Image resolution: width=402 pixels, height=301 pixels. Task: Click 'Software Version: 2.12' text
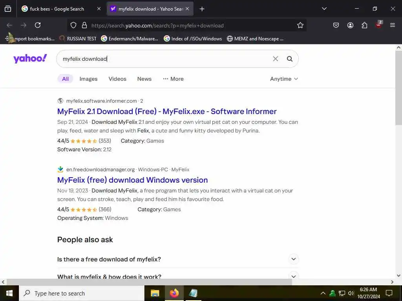(84, 149)
